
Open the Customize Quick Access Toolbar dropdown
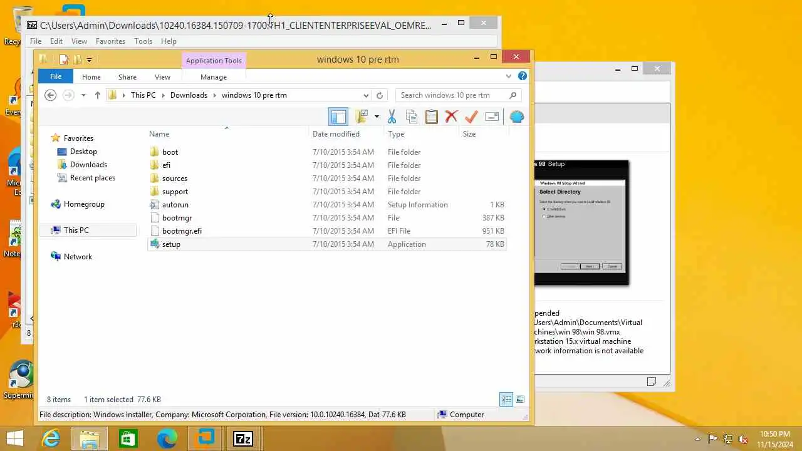pyautogui.click(x=89, y=60)
